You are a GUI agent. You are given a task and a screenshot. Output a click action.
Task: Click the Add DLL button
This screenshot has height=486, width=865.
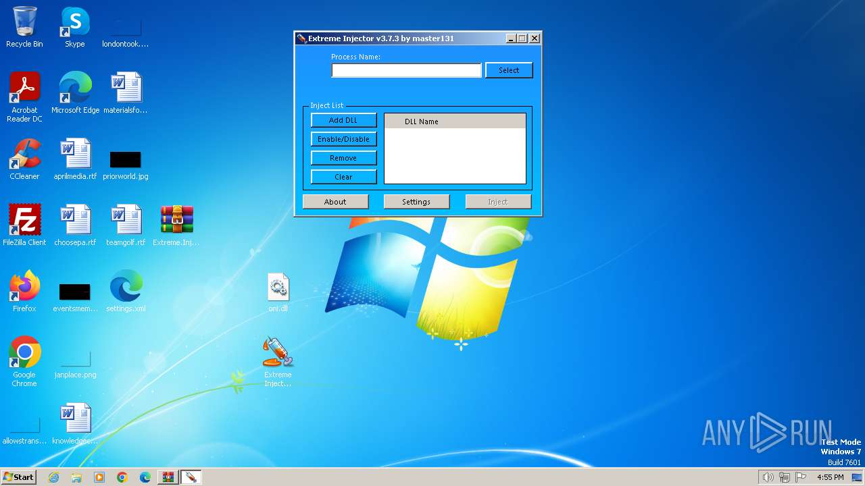coord(343,120)
